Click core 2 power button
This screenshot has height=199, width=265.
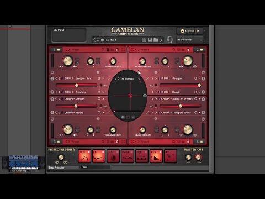click(203, 72)
